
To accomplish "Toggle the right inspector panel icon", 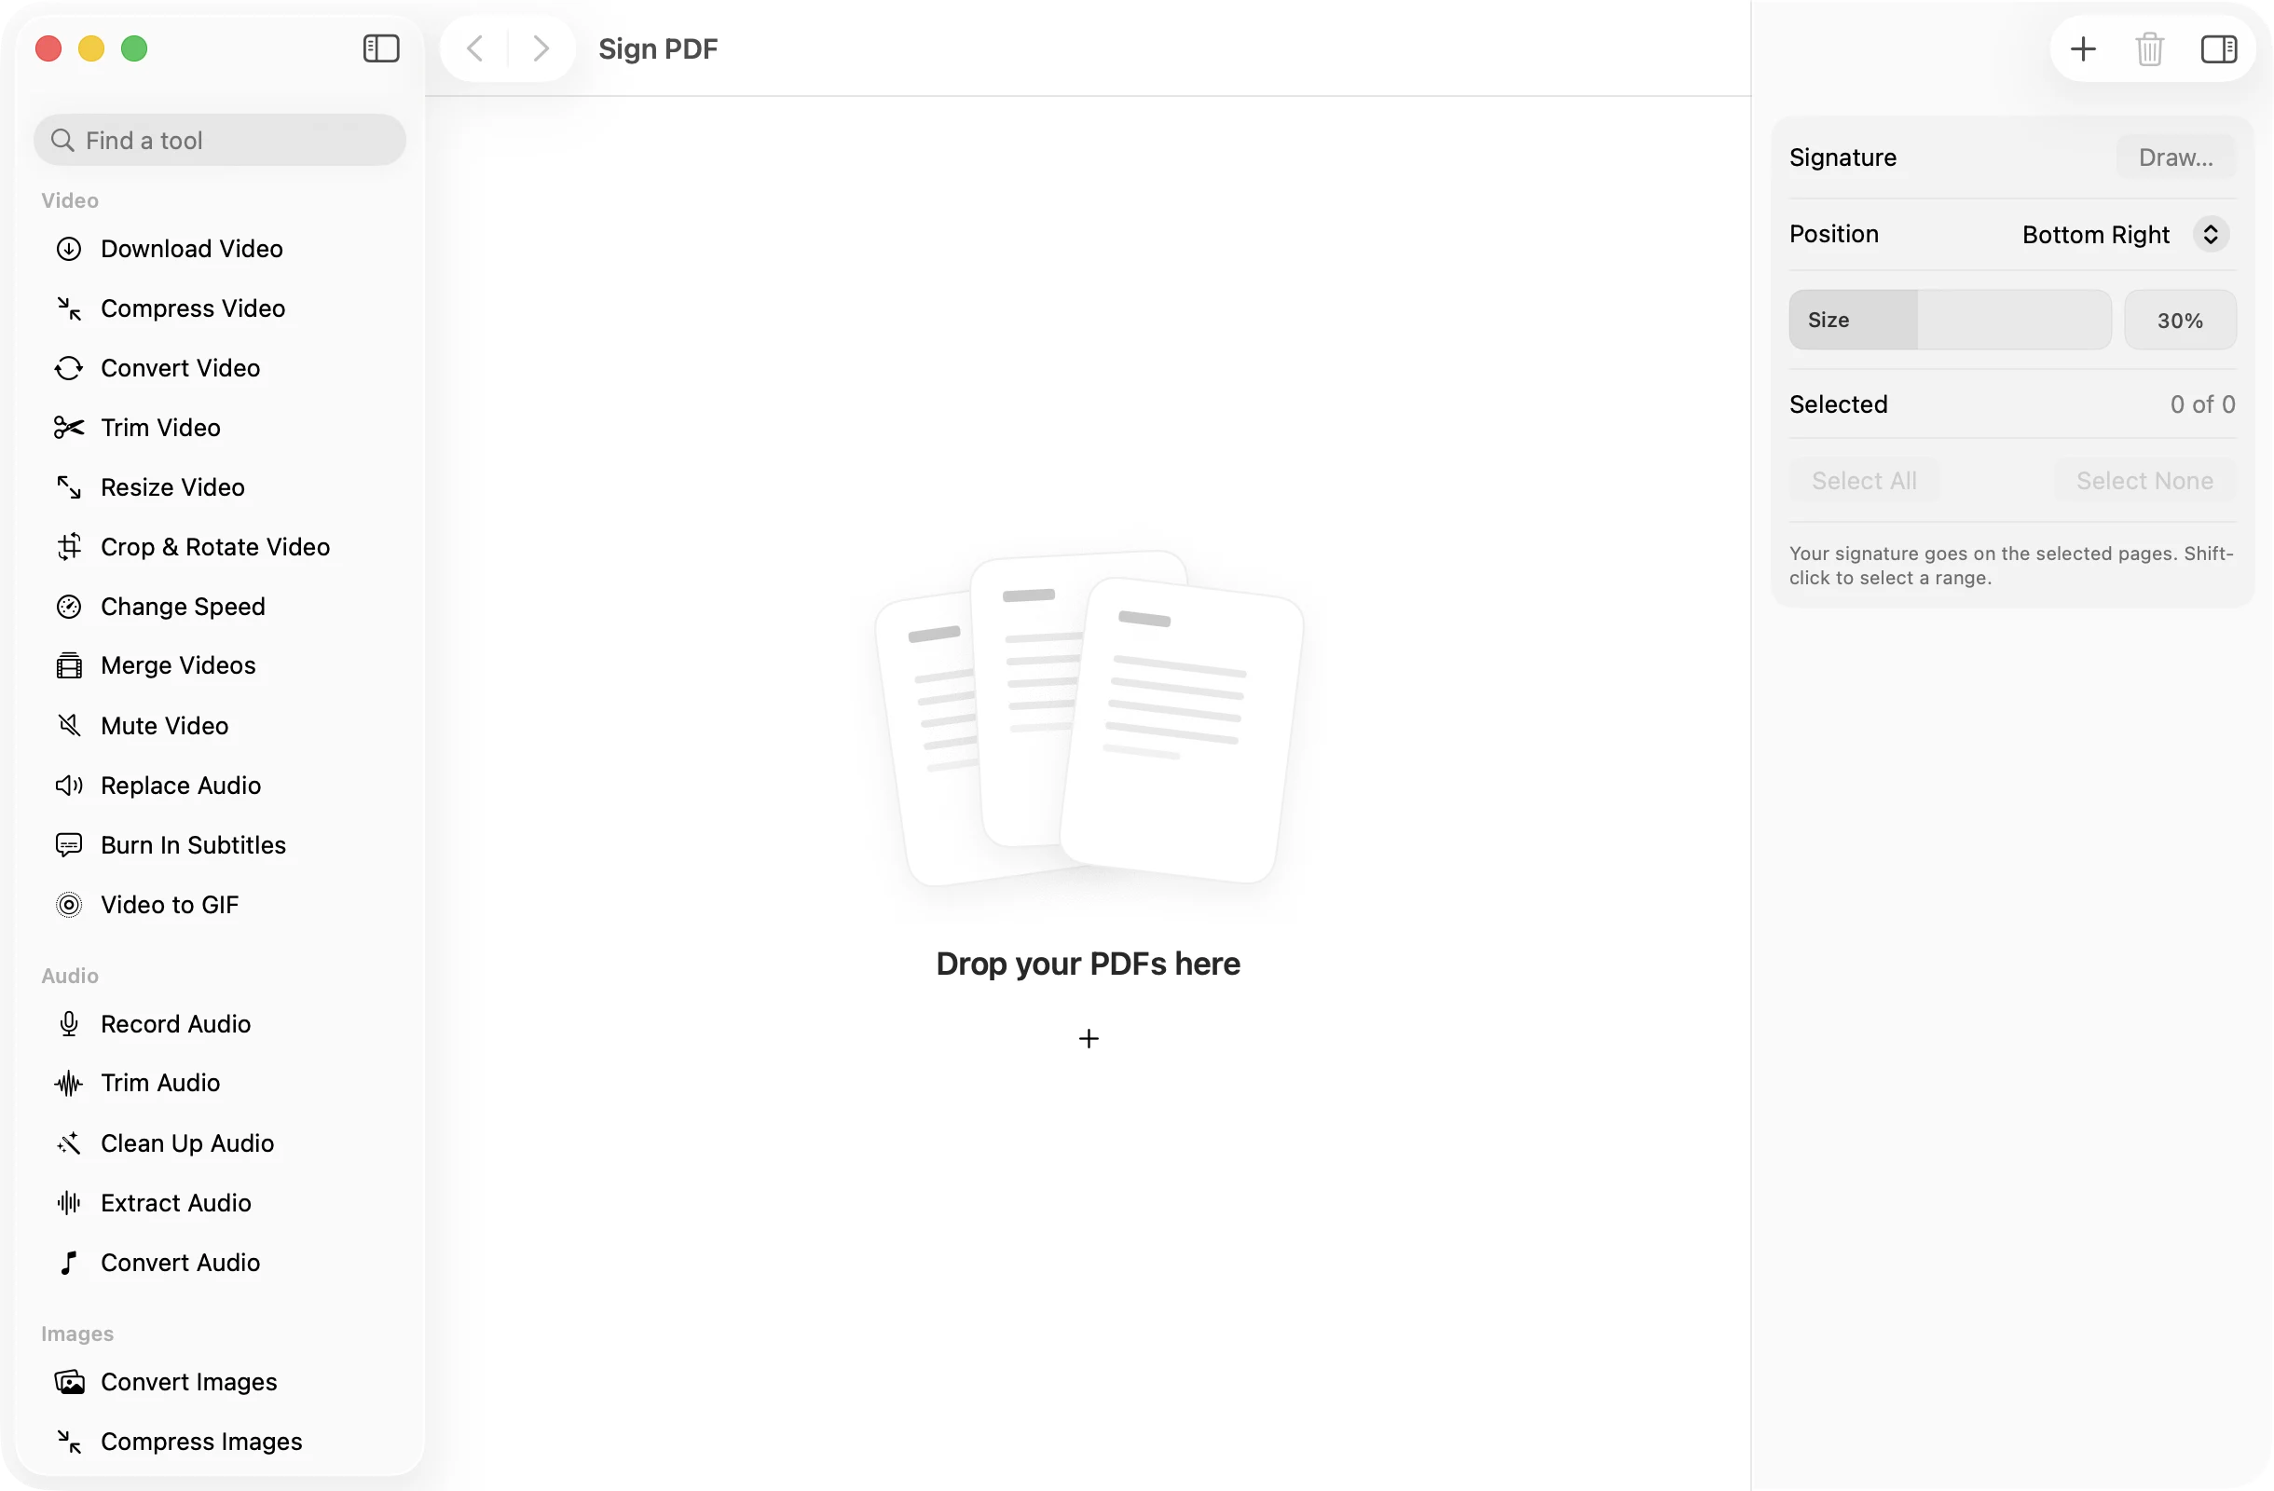I will 2218,48.
